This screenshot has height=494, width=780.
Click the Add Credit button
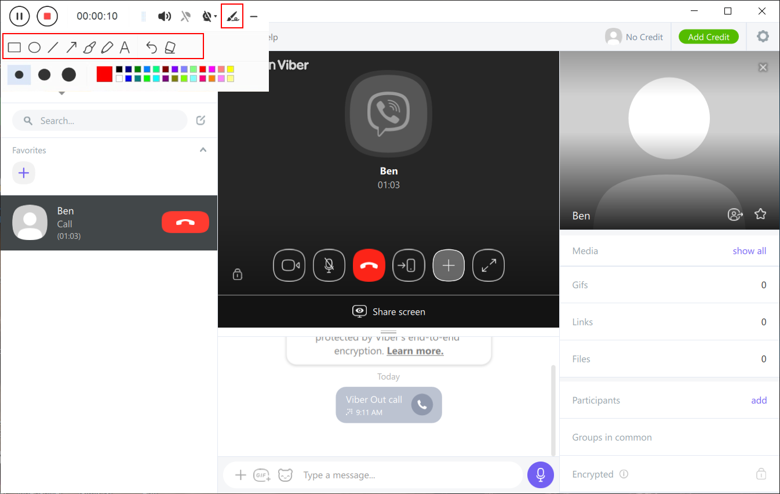(709, 37)
